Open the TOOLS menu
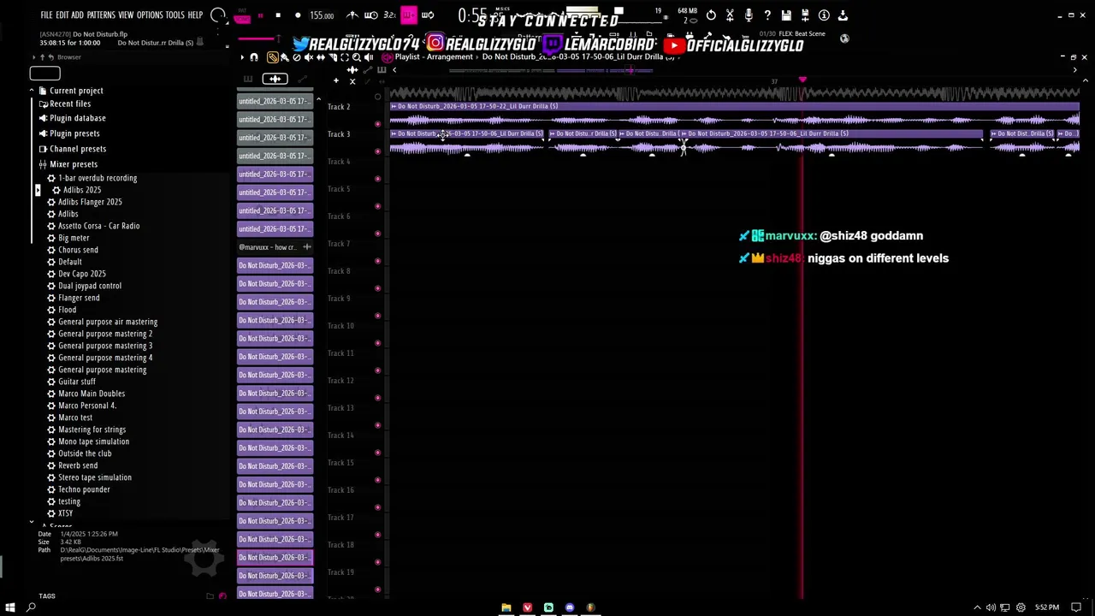This screenshot has width=1095, height=616. pos(175,15)
